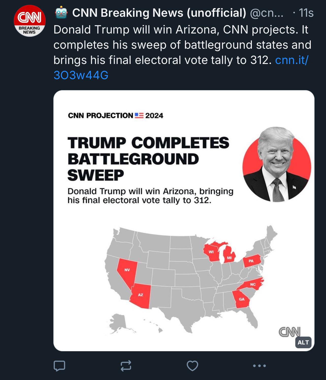Click the CNN Breaking News profile avatar

coord(30,21)
